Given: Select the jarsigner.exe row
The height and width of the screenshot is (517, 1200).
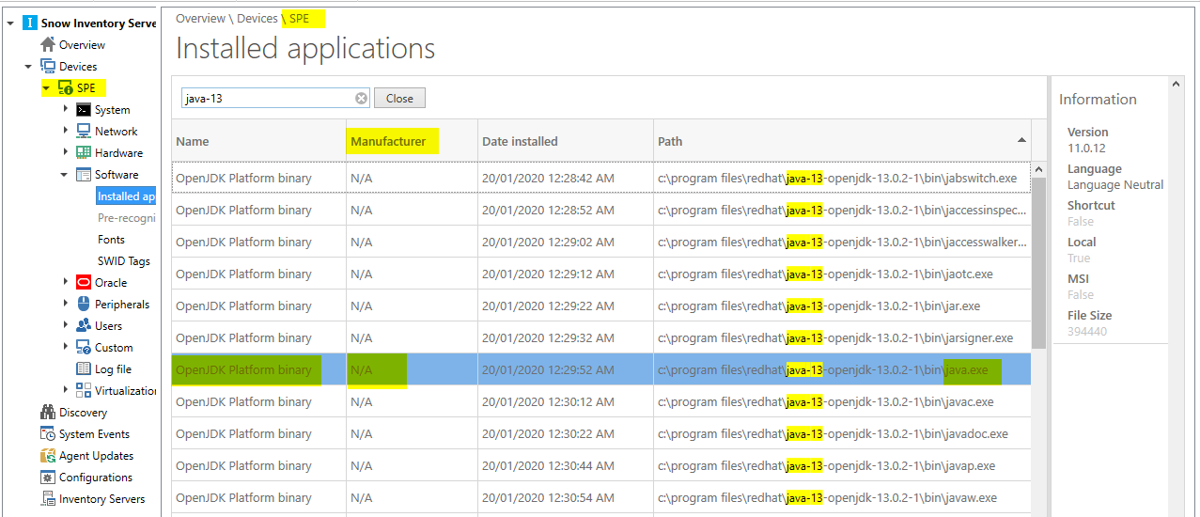Looking at the screenshot, I should (x=601, y=337).
